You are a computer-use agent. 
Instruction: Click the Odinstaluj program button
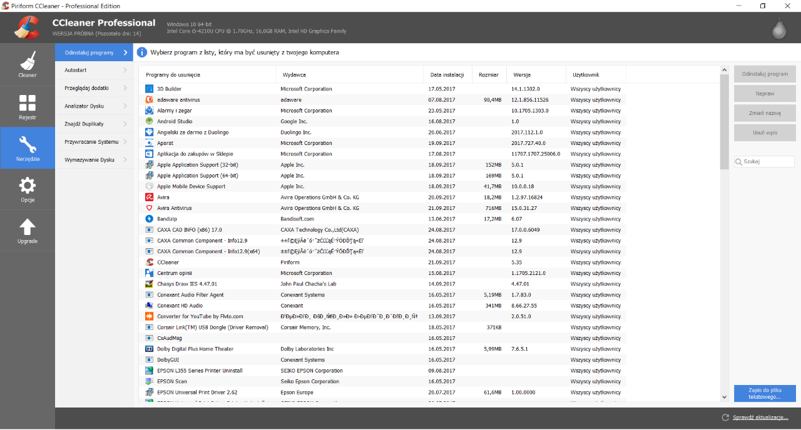pyautogui.click(x=764, y=74)
